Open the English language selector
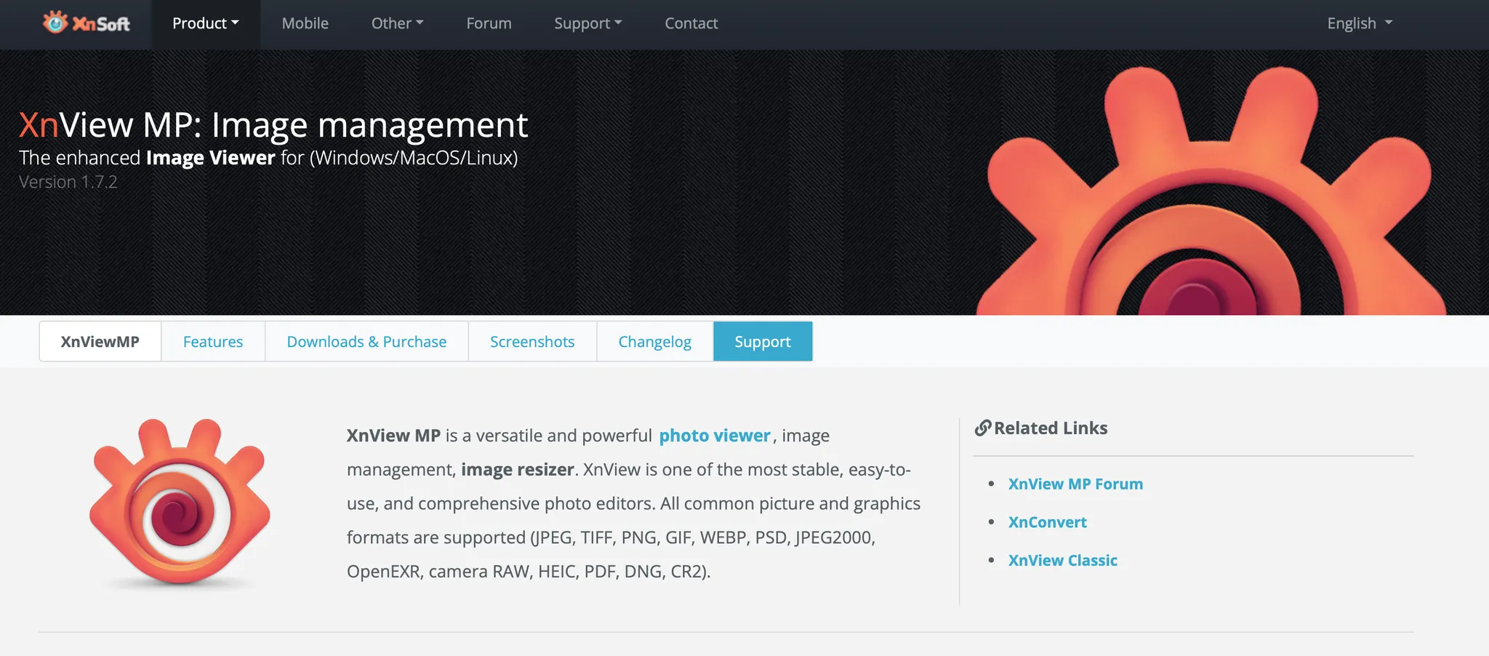The width and height of the screenshot is (1489, 656). (x=1360, y=23)
